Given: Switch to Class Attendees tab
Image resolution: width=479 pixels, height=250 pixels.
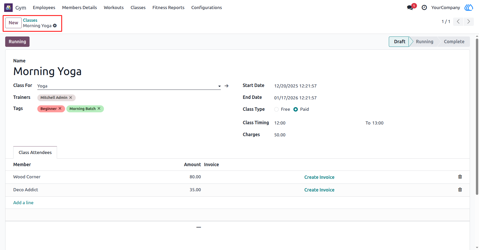Looking at the screenshot, I should click(x=35, y=152).
